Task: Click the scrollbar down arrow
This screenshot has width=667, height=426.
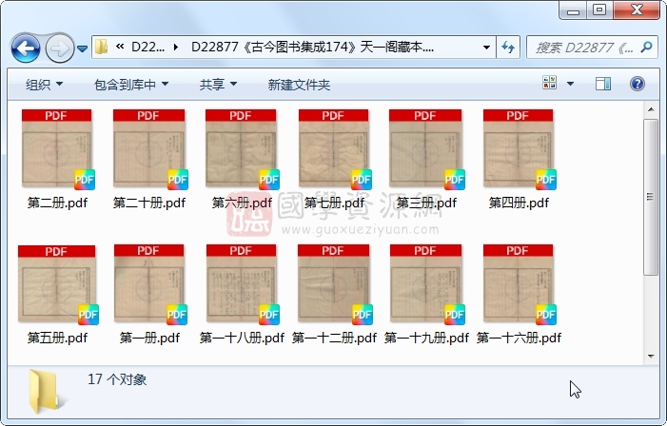Action: click(651, 357)
